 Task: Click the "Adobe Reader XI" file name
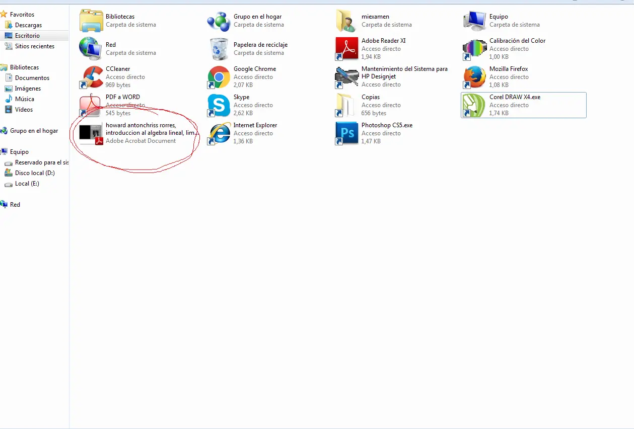coord(383,41)
